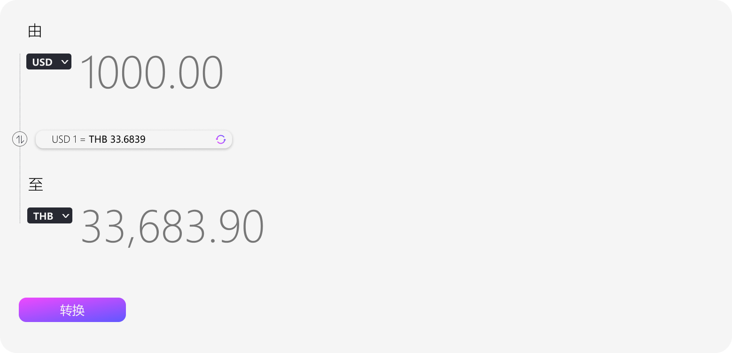Focus the 1000.00 source amount field
The height and width of the screenshot is (353, 732).
click(152, 73)
